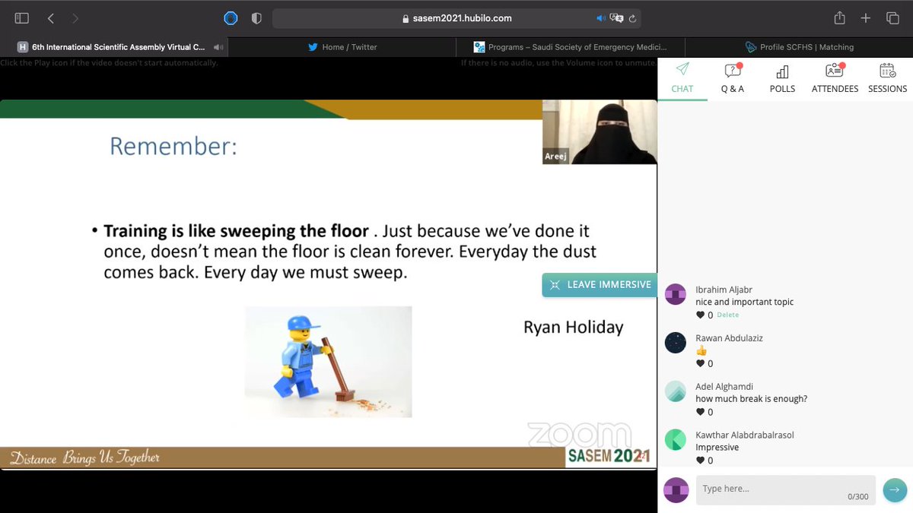Click the Leave Immersive button
Screen dimensions: 913x513
(x=600, y=284)
